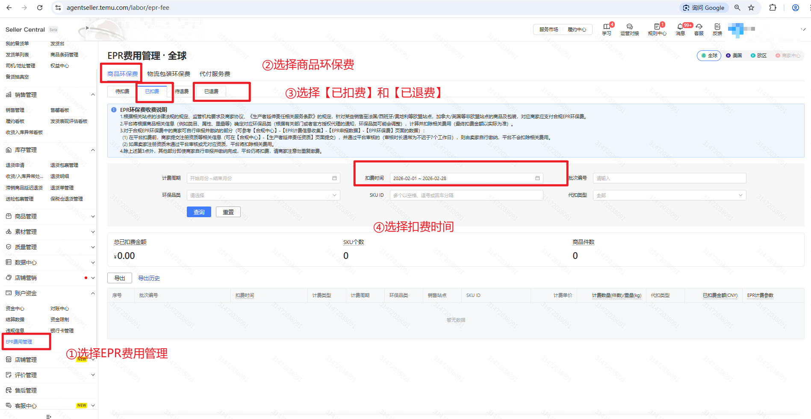Expand the 商品管理 sidebar section
The image size is (811, 419).
[49, 216]
